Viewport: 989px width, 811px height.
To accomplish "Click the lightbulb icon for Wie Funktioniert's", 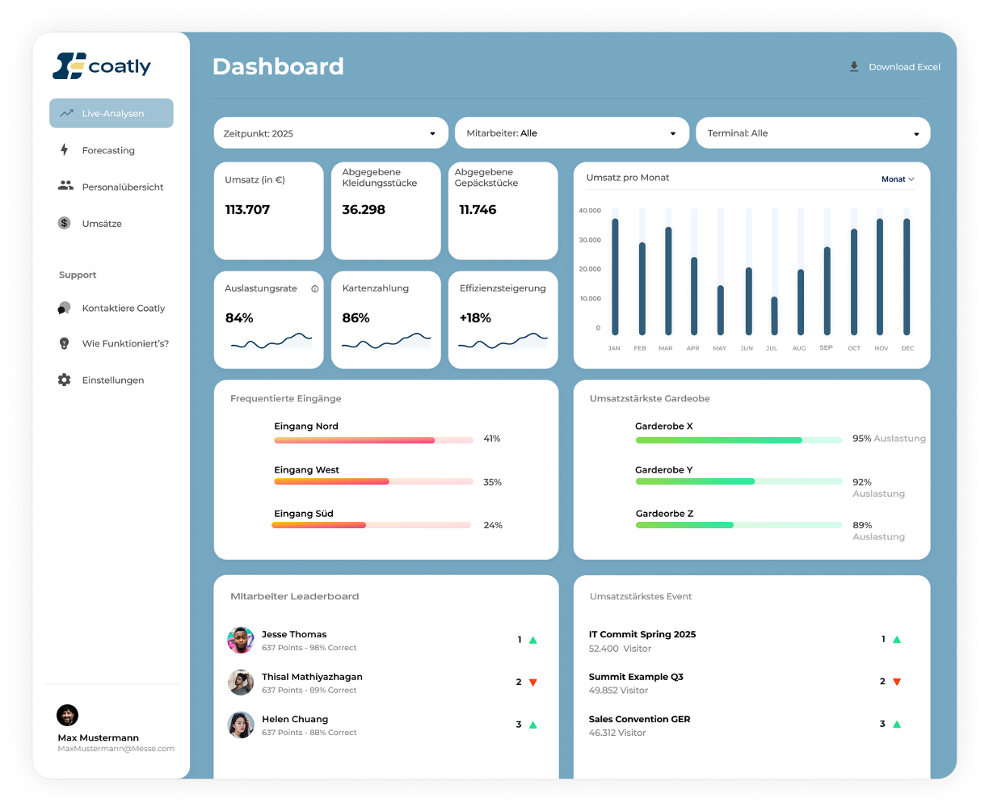I will point(65,343).
